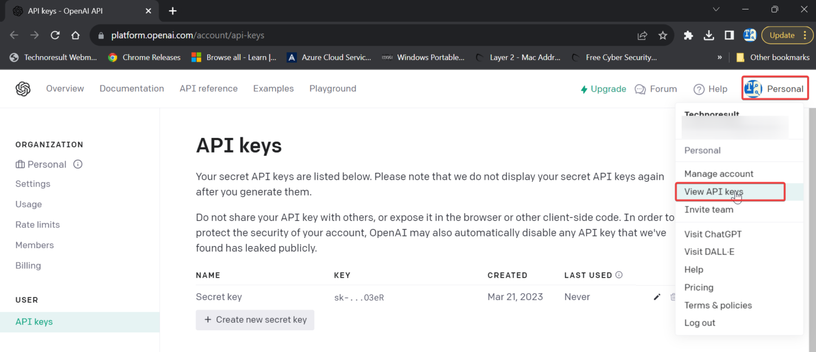Viewport: 816px width, 352px height.
Task: Bookmark the page with the star icon
Action: (x=662, y=35)
